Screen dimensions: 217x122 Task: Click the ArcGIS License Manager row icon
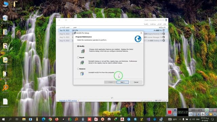point(164,37)
